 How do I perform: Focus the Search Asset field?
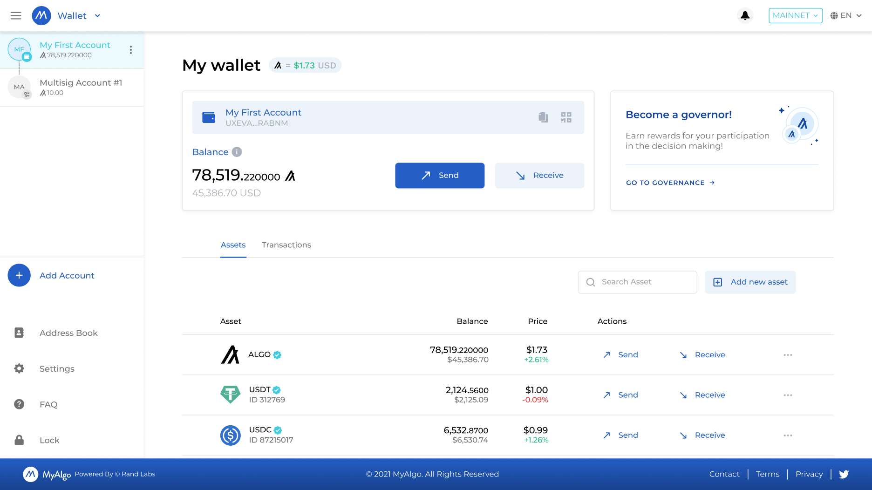pos(637,282)
